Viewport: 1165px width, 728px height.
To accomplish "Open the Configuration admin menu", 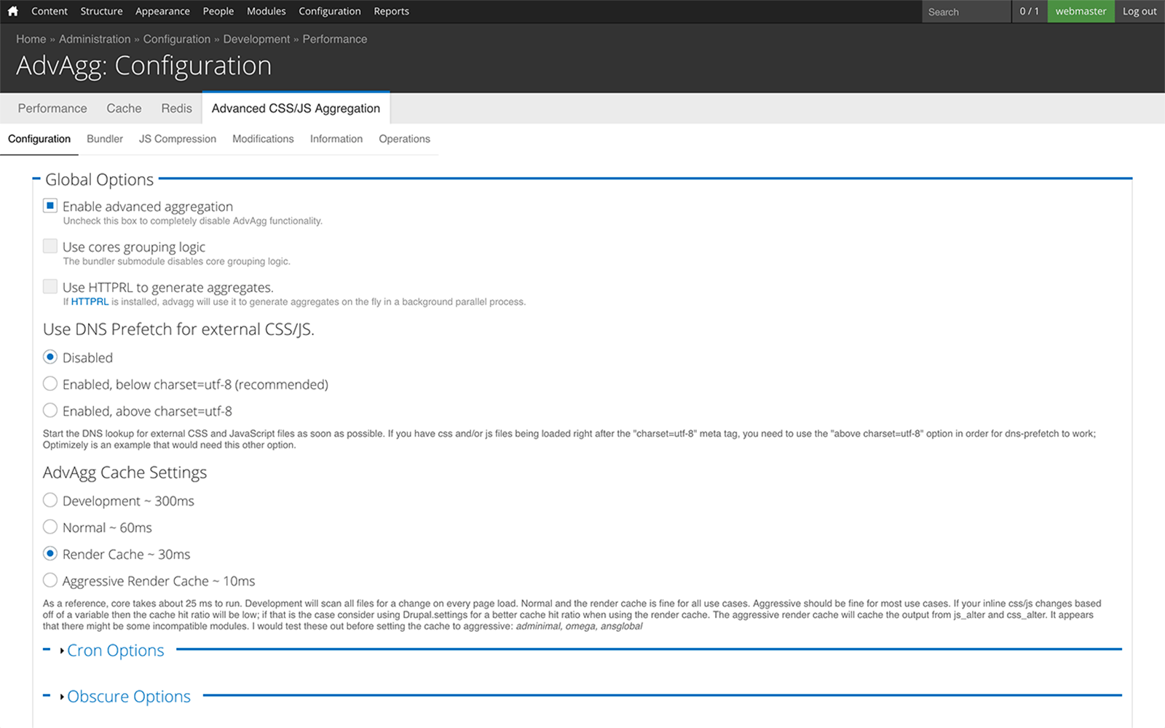I will pyautogui.click(x=330, y=11).
